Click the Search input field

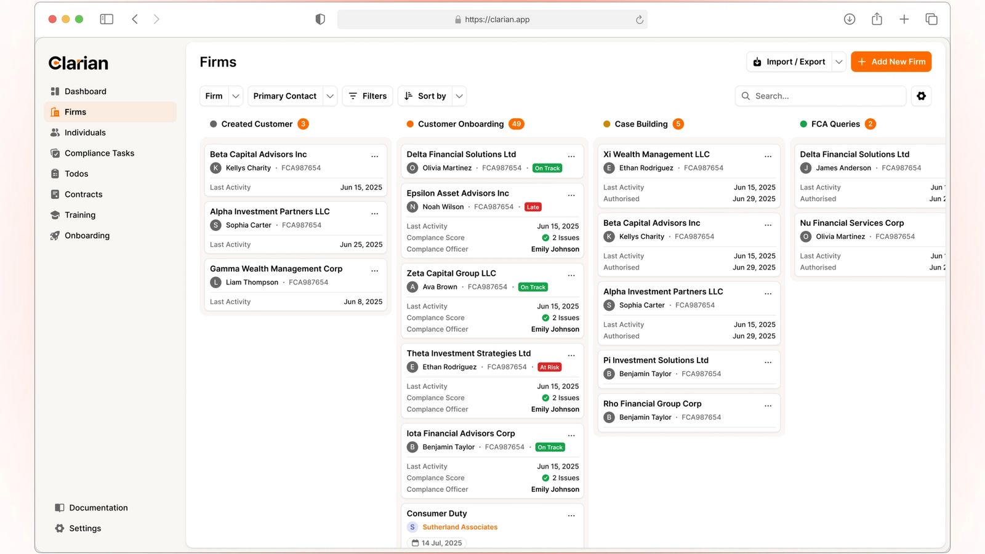point(820,96)
